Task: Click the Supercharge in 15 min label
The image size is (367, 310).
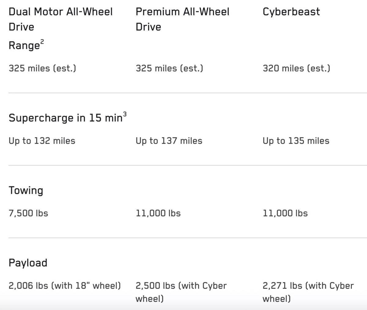Action: 65,118
